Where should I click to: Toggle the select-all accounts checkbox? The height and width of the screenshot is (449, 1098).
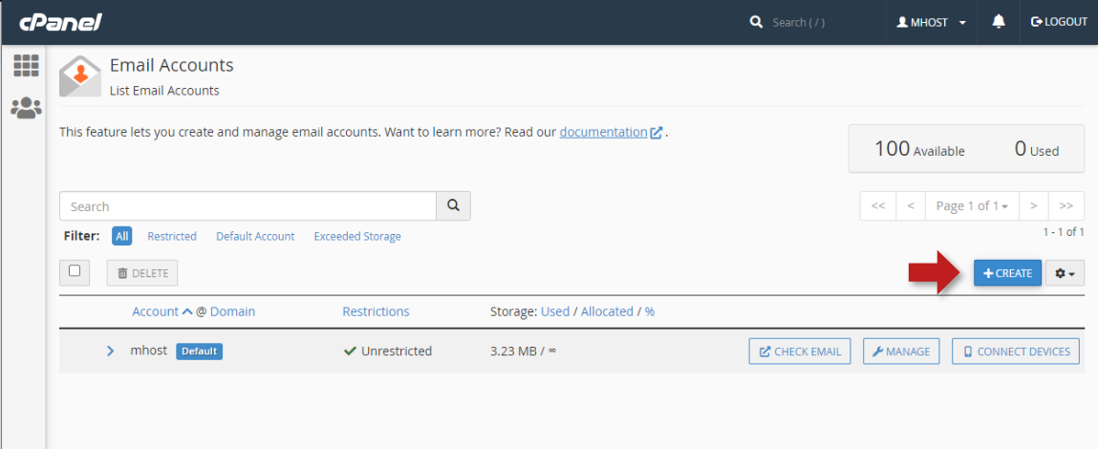pos(75,271)
